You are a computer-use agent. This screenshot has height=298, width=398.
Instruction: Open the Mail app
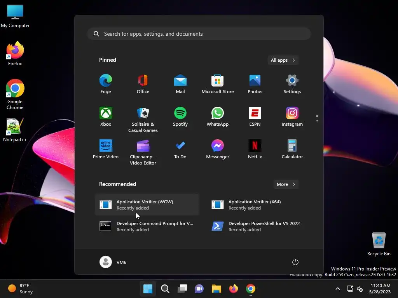coord(180,84)
